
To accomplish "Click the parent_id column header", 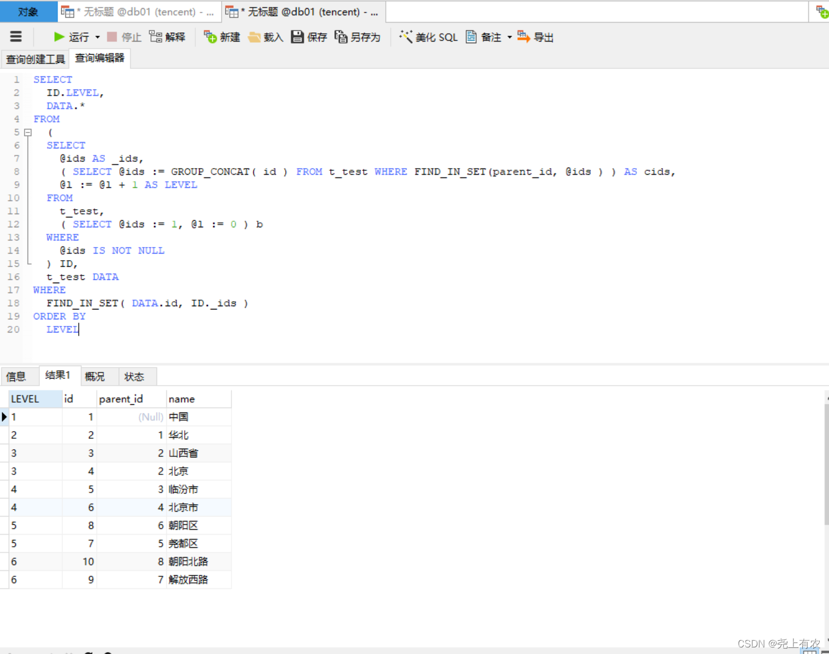I will coord(121,399).
